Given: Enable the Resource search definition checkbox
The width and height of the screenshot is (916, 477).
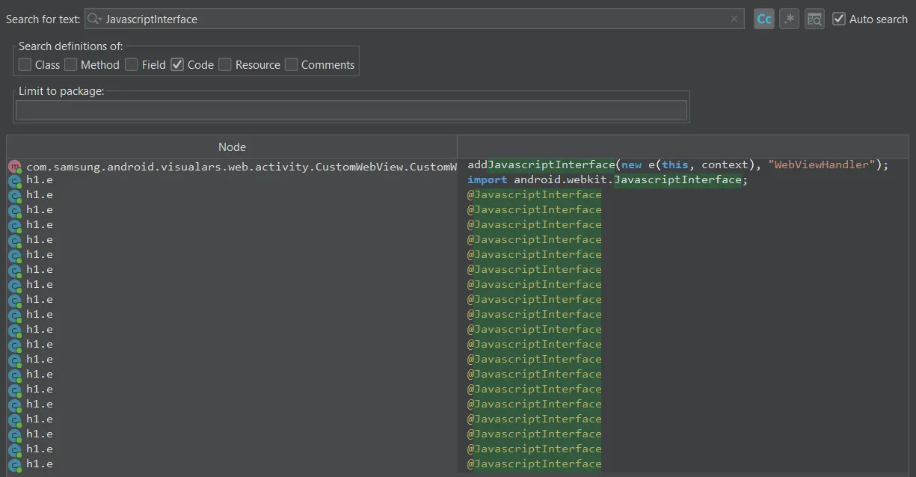Looking at the screenshot, I should click(225, 65).
